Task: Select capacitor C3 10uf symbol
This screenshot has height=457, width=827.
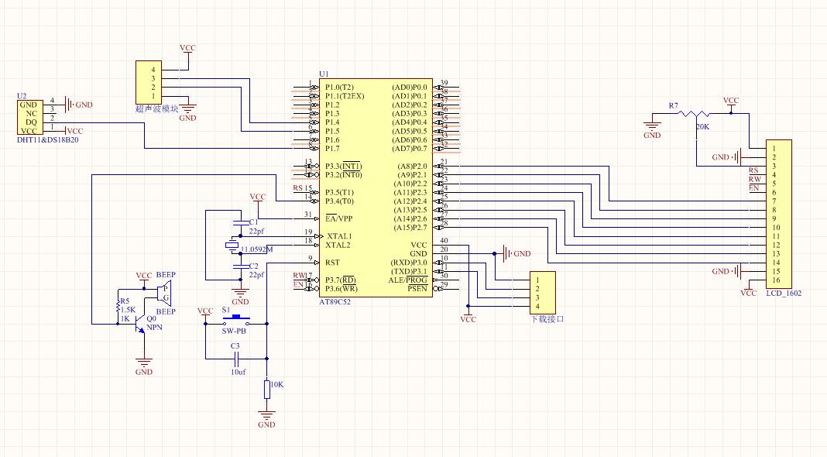Action: [236, 359]
